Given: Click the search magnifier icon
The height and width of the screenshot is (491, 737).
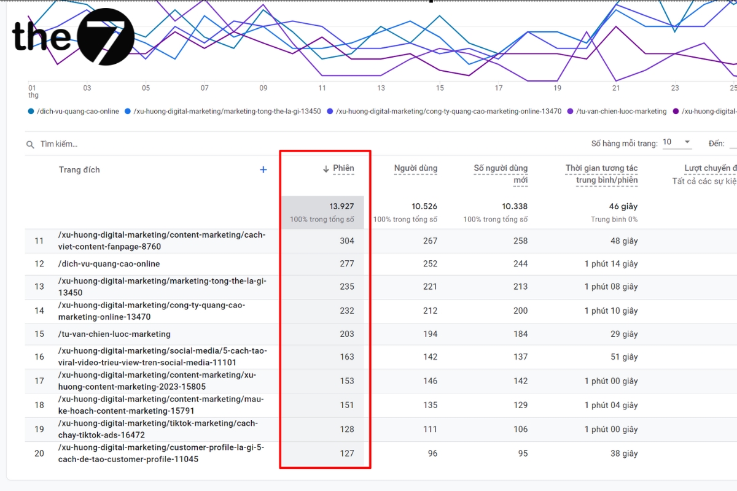Looking at the screenshot, I should 30,144.
